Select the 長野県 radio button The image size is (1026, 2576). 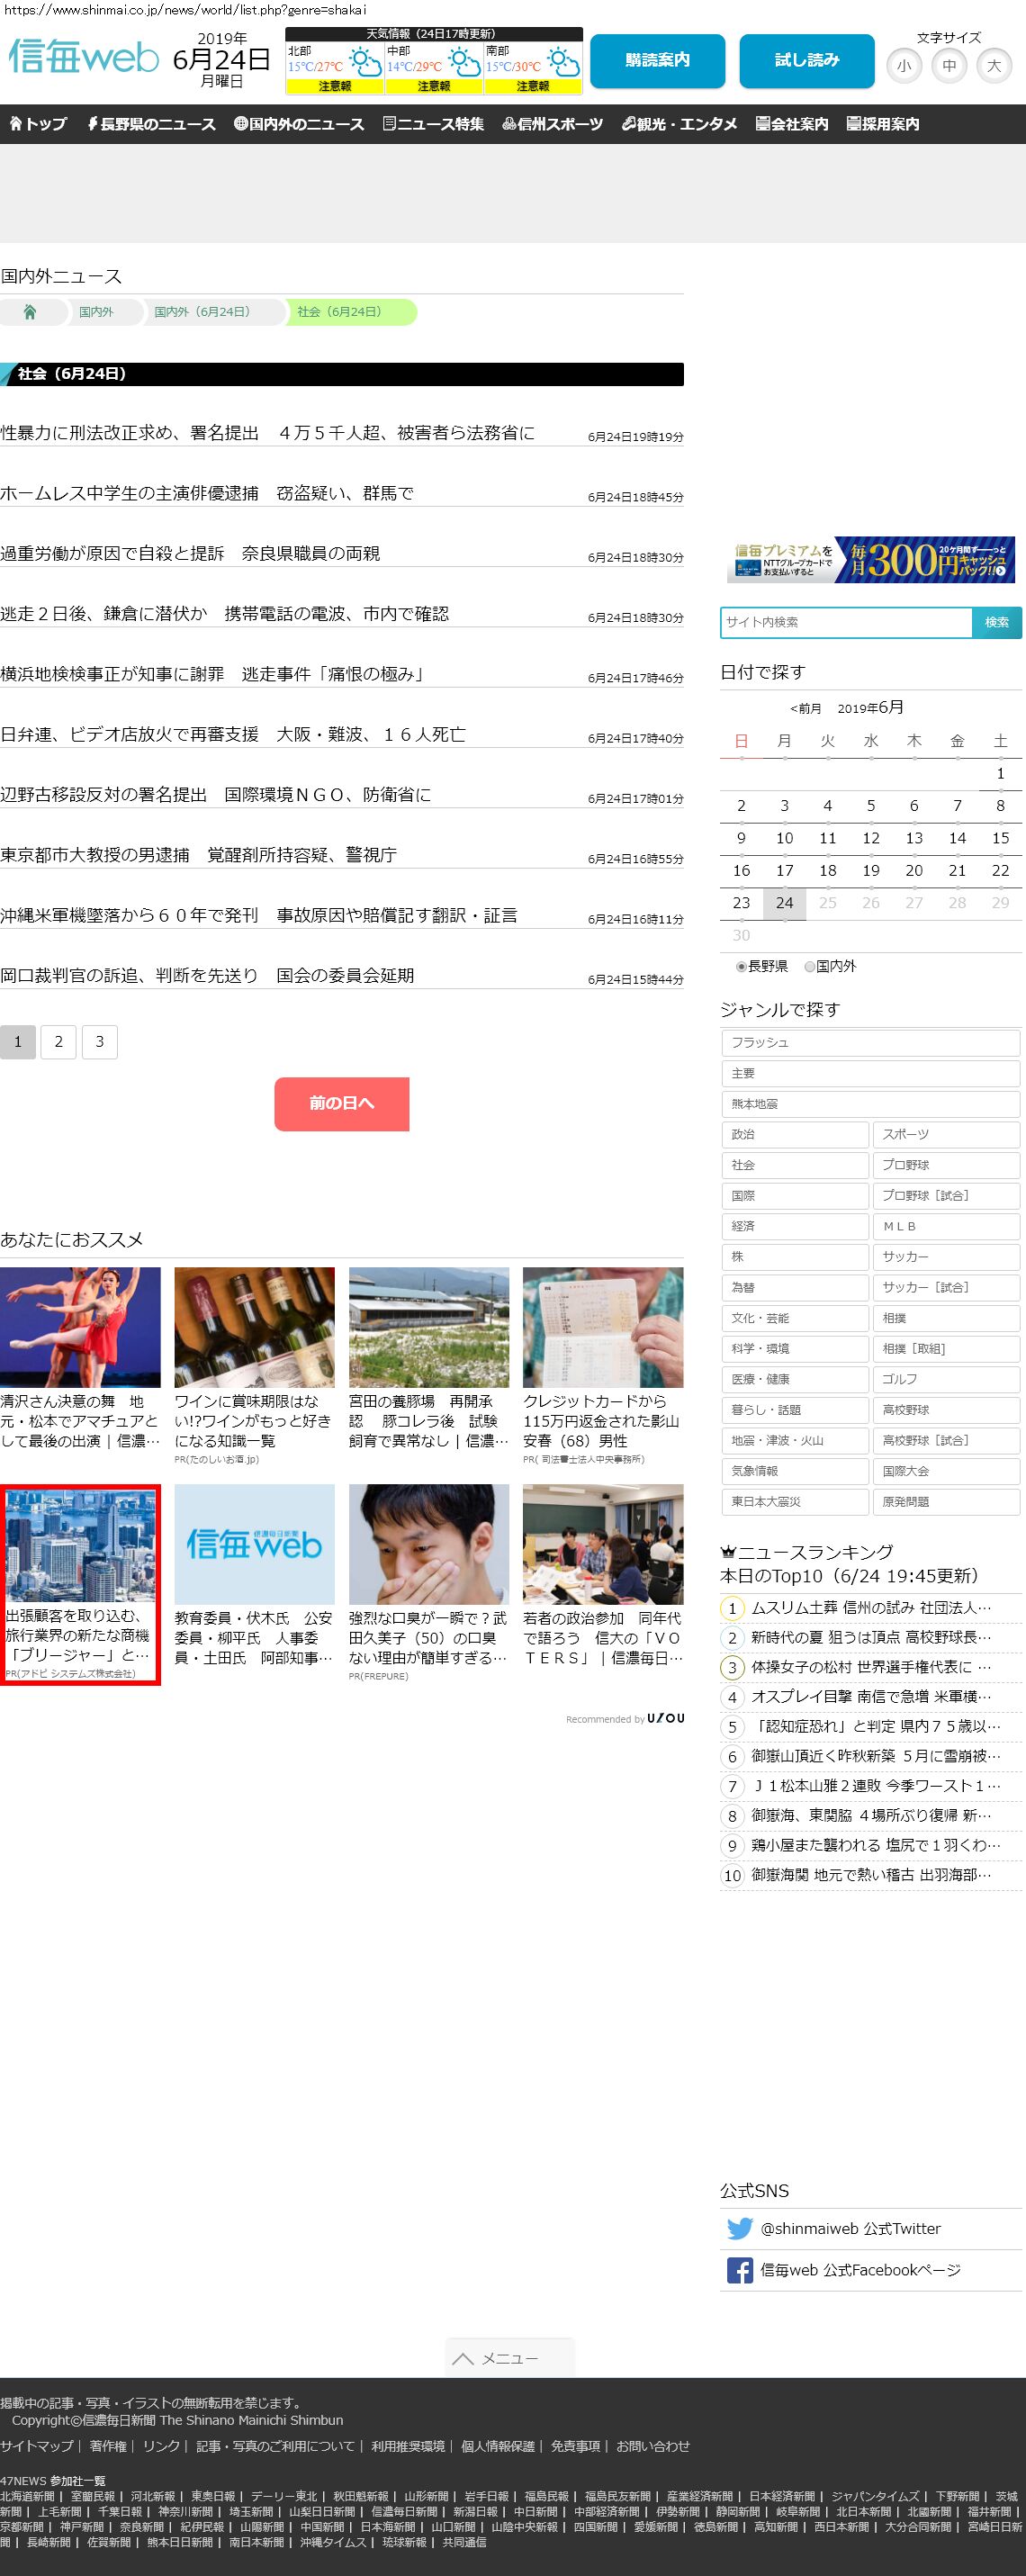(741, 967)
